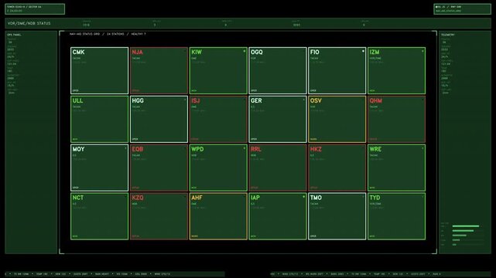Select the CMK TACAN station tile
Viewport: 496px width, 278px height.
click(x=99, y=71)
